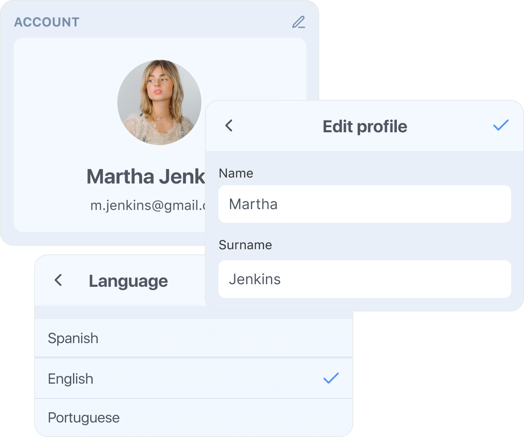Select English as the language
Image resolution: width=524 pixels, height=437 pixels.
pos(128,378)
